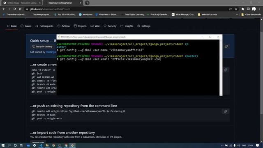Open the Pull requests tab

pyautogui.click(x=44, y=26)
